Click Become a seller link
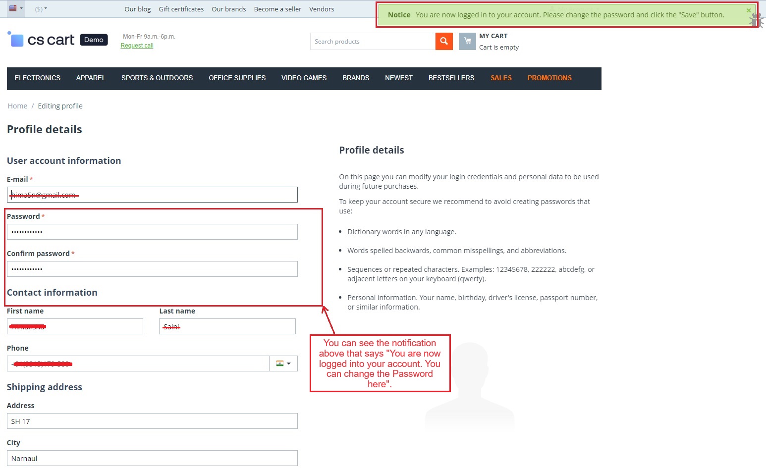Image resolution: width=766 pixels, height=468 pixels. pos(277,9)
